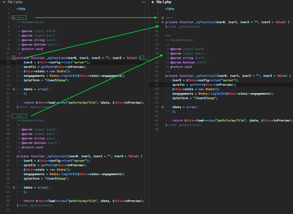Open the more actions ellipsis menu of left editor

tap(144, 2)
